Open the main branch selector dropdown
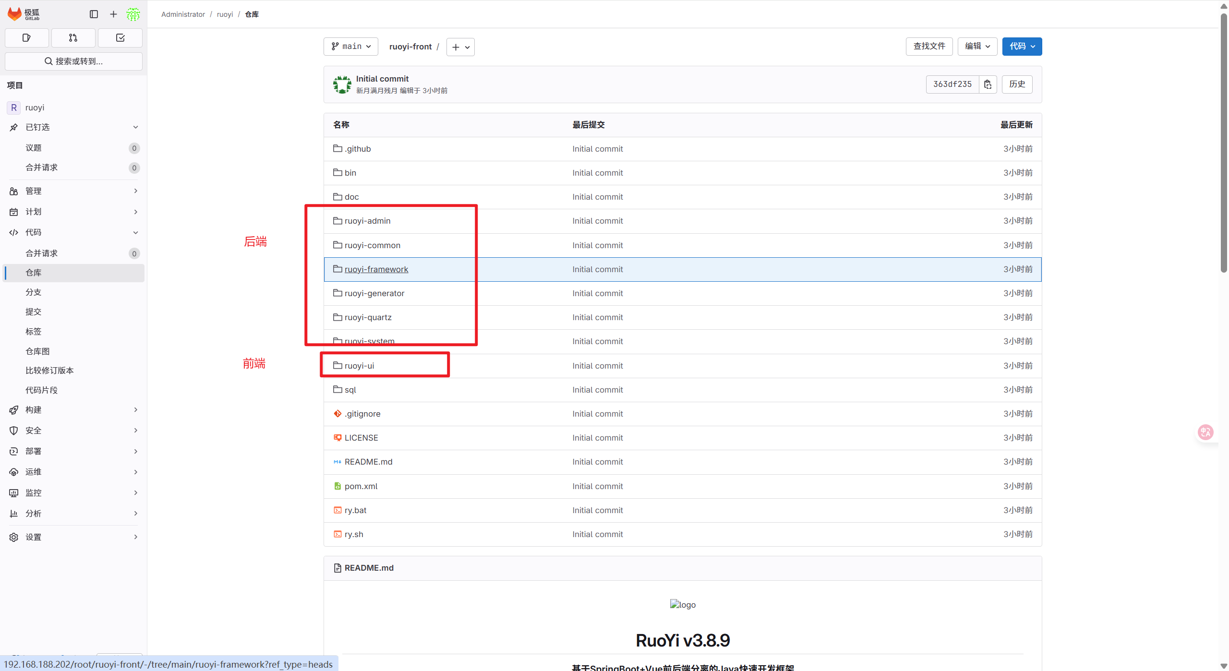Screen dimensions: 1229x671 [351, 47]
